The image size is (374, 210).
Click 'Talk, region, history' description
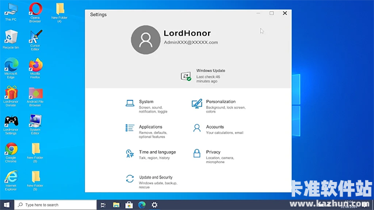tap(154, 158)
